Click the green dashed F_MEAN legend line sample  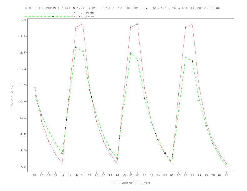48,17
